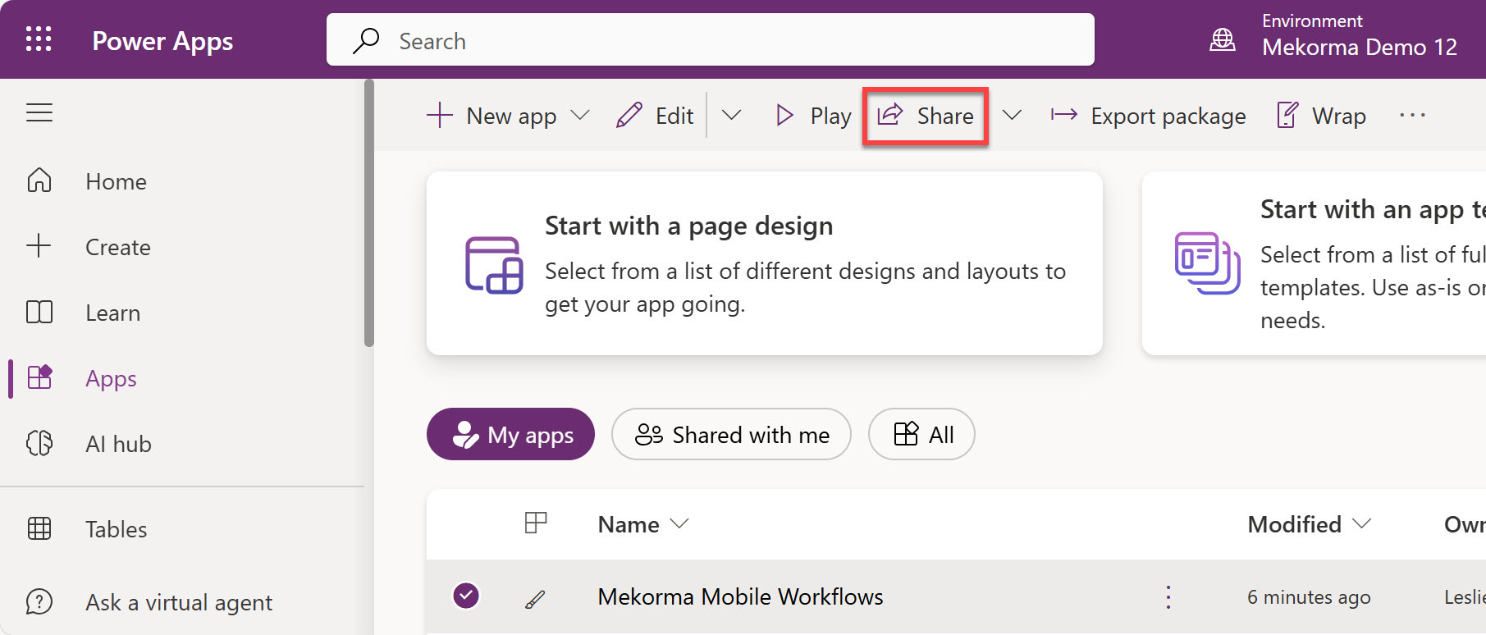This screenshot has width=1486, height=635.
Task: Open more commands ellipsis in toolbar
Action: [1412, 116]
